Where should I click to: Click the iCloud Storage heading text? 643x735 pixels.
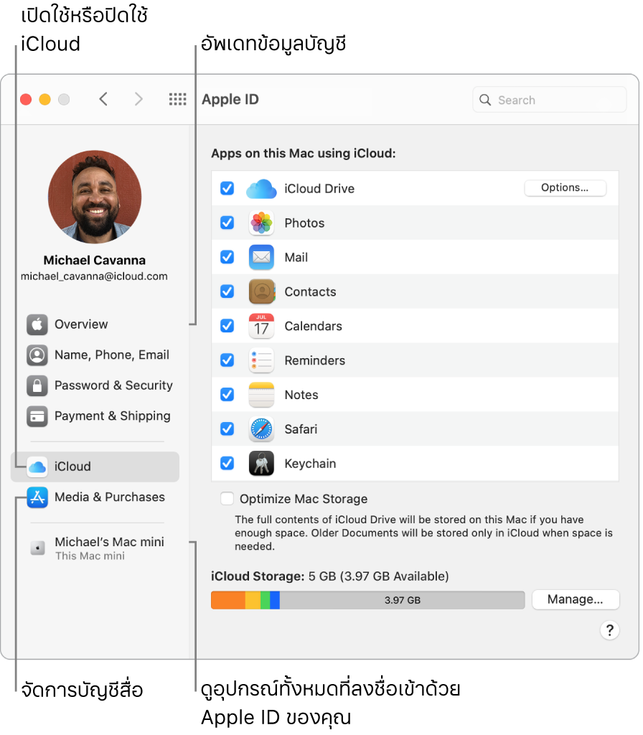tap(258, 576)
